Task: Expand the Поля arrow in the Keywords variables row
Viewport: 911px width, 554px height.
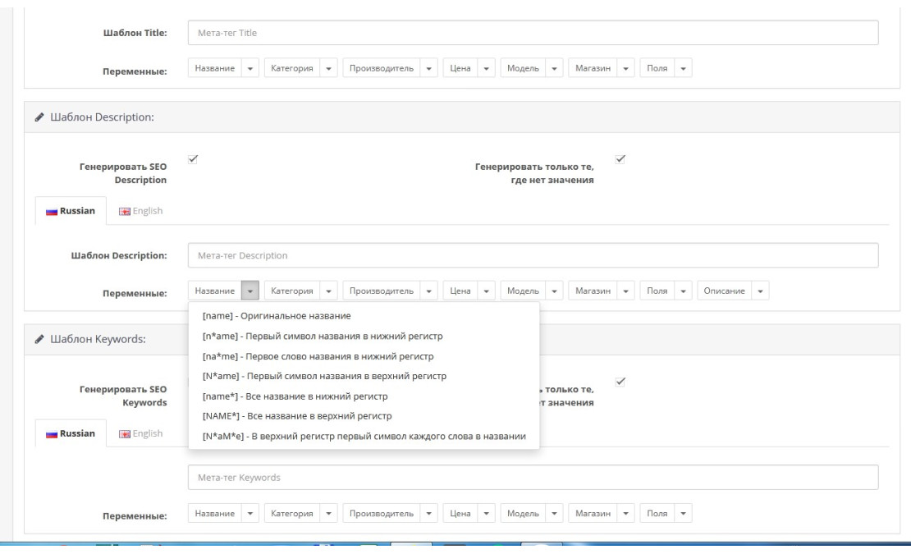Action: (x=683, y=515)
